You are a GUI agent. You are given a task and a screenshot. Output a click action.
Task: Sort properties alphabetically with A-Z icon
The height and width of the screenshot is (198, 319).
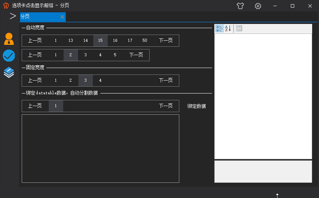228,29
